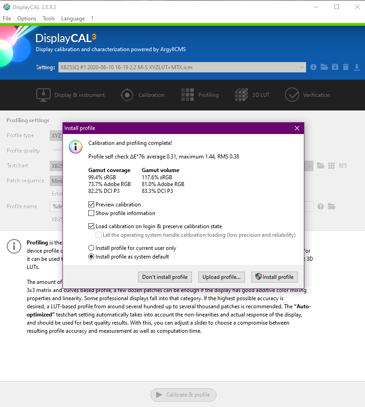This screenshot has width=365, height=407.
Task: Select Install profile for current user only
Action: point(91,248)
